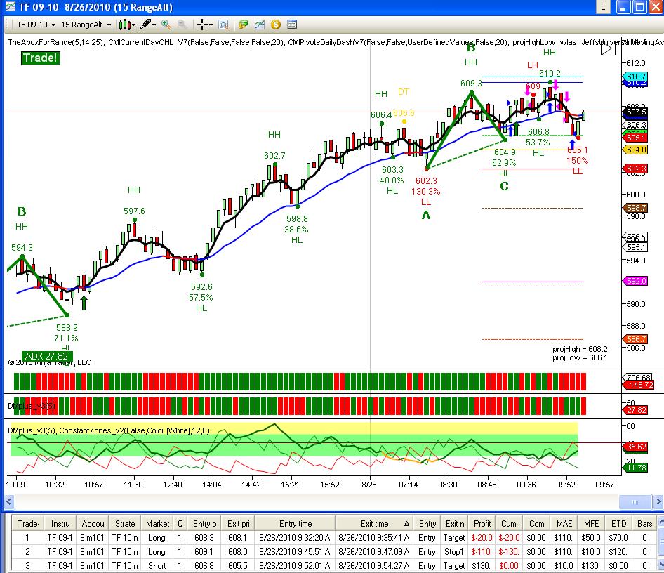The image size is (664, 573).
Task: Click the 8/26 date label on time axis
Action: [x=368, y=484]
